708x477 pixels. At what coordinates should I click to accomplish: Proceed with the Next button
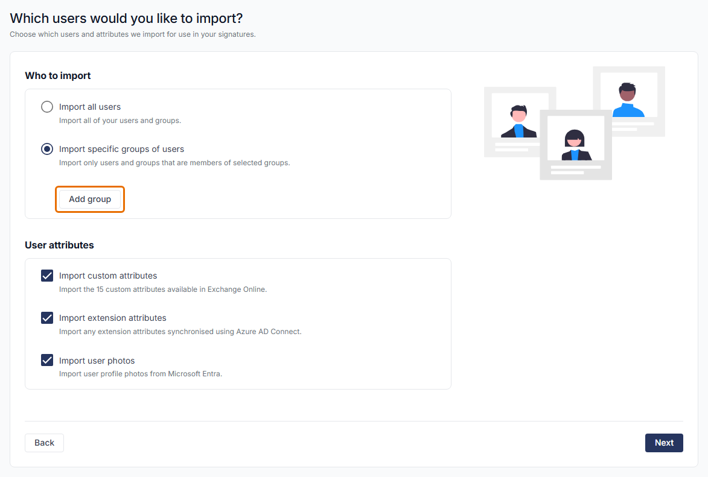pos(664,443)
